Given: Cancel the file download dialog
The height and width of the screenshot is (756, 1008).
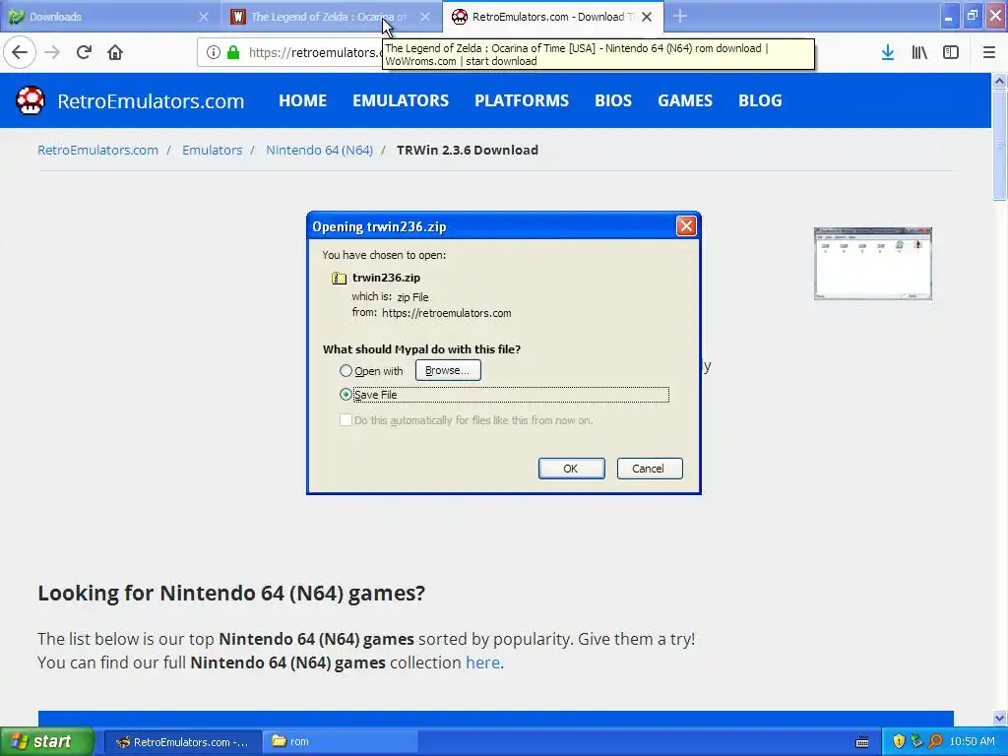Looking at the screenshot, I should (x=650, y=469).
